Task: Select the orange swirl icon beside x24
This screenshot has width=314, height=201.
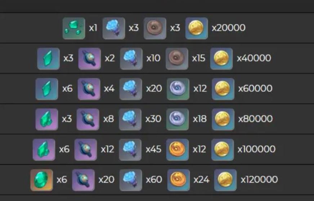Action: (x=179, y=180)
